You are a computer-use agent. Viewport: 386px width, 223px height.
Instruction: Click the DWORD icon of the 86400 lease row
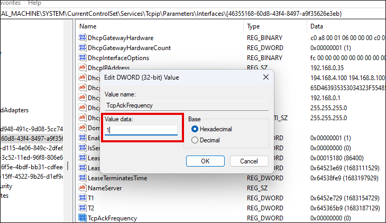[x=82, y=158]
